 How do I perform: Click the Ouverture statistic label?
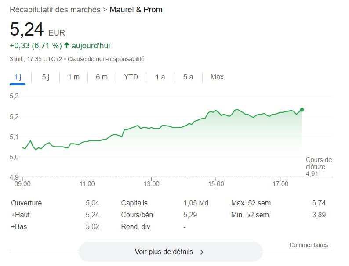pos(26,203)
